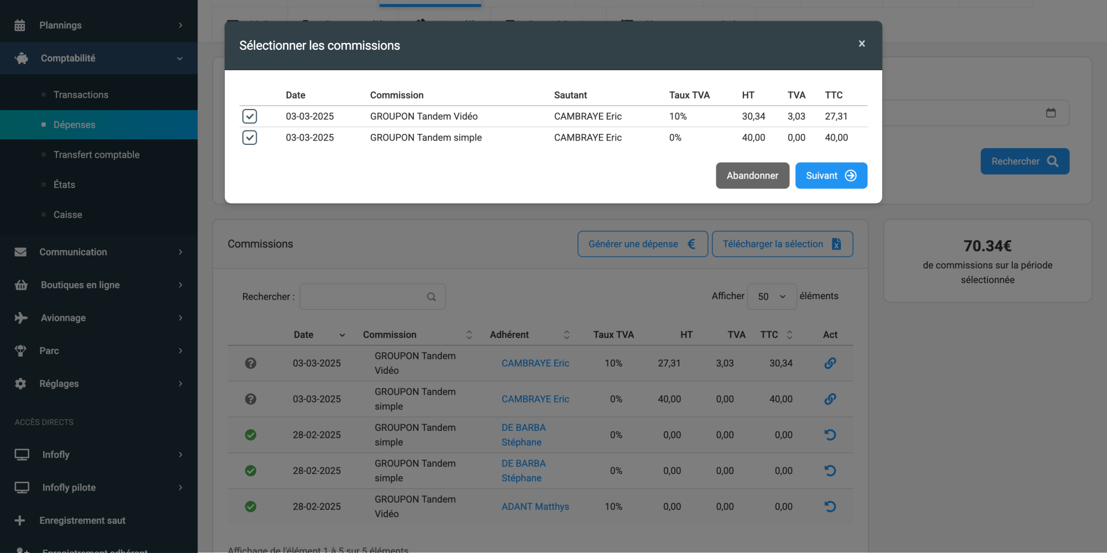Open the Afficher 50 éléments dropdown
This screenshot has height=553, width=1107.
pyautogui.click(x=772, y=296)
